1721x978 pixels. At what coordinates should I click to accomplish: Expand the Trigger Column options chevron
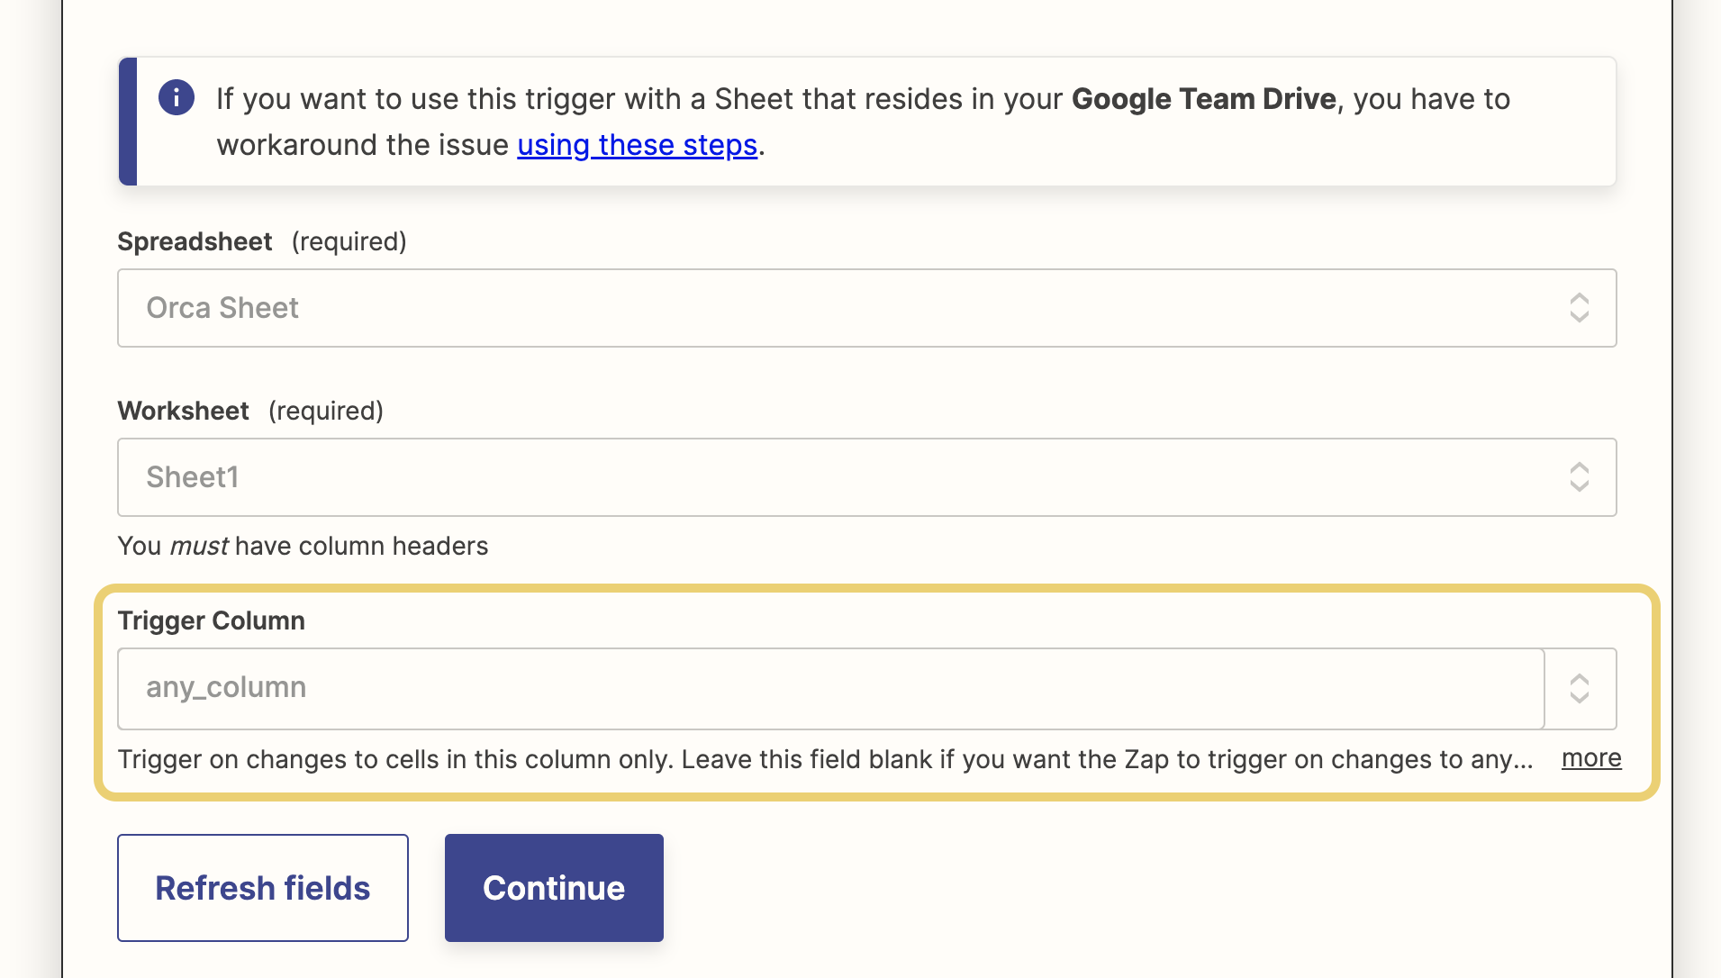coord(1580,689)
